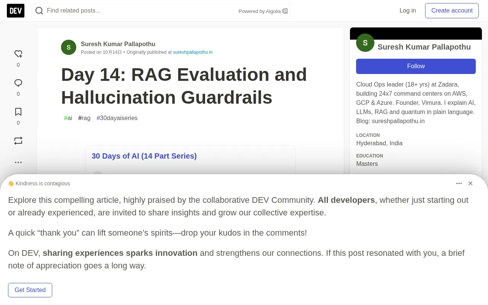Viewport: 488px width, 305px height.
Task: Open the banner's three-dot options menu
Action: pyautogui.click(x=459, y=183)
